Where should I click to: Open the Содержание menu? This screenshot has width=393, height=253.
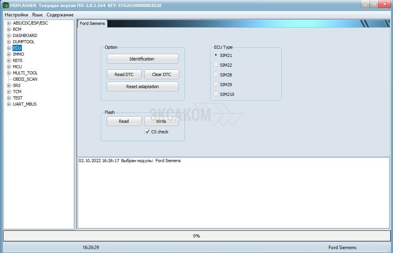point(60,15)
